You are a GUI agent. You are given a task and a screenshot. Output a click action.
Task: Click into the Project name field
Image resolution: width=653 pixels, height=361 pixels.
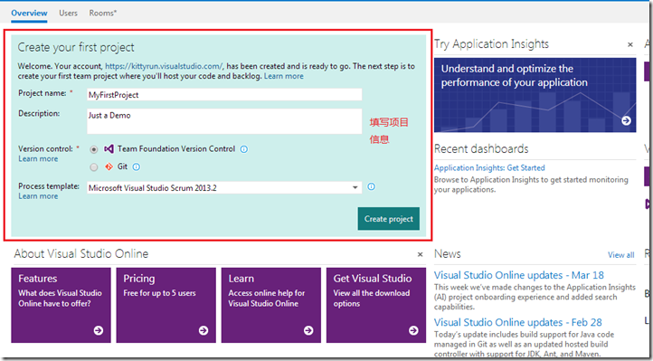click(224, 94)
